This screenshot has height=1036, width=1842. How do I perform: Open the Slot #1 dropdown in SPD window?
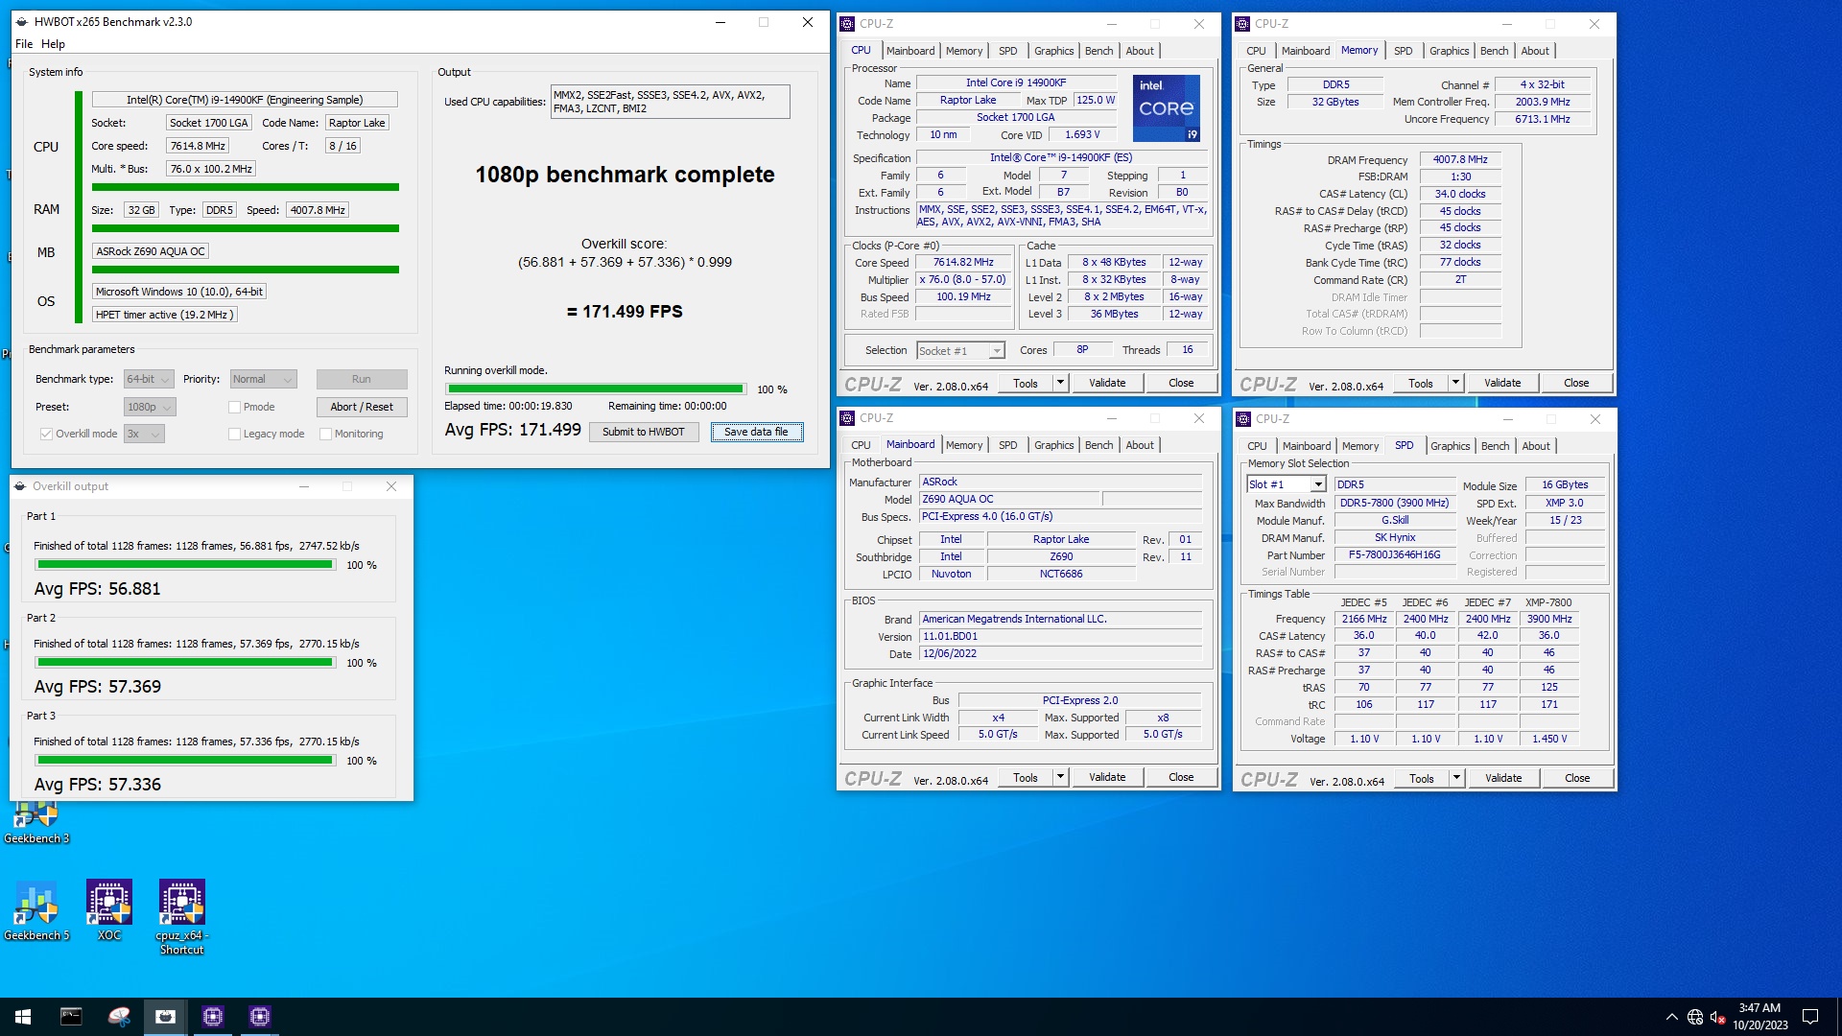[x=1286, y=484]
